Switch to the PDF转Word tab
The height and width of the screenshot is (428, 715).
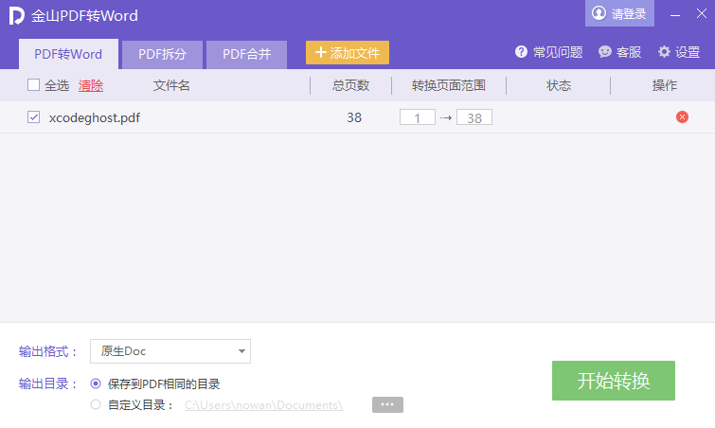pyautogui.click(x=68, y=54)
